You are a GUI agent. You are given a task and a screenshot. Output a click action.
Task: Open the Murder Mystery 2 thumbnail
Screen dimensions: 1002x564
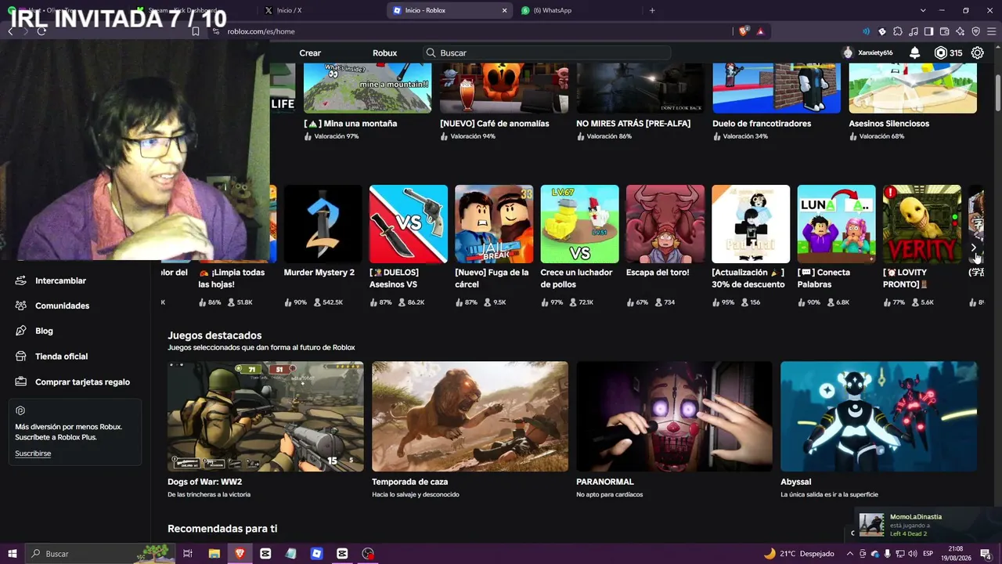(x=323, y=224)
